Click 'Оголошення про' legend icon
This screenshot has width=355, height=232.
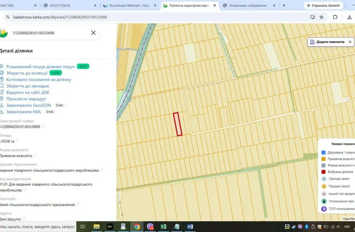324,201
